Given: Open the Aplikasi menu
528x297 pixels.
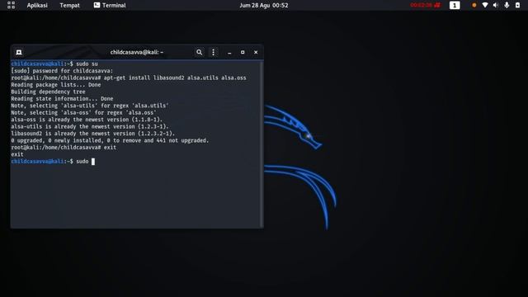Looking at the screenshot, I should click(x=37, y=6).
